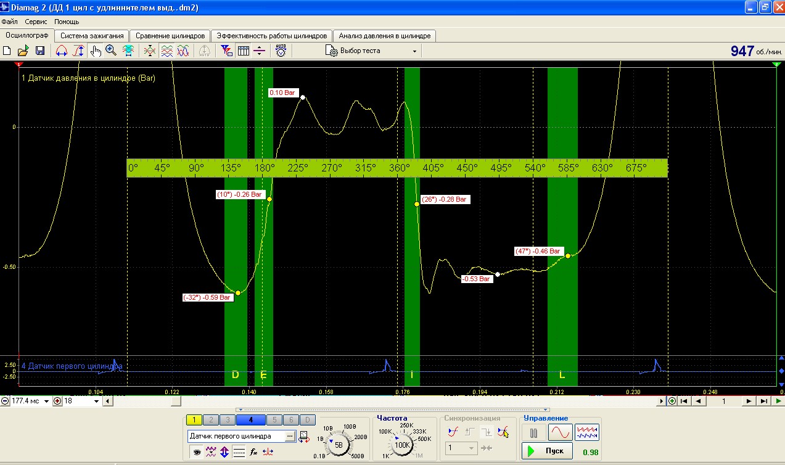Open the Сервис menu

[x=36, y=22]
